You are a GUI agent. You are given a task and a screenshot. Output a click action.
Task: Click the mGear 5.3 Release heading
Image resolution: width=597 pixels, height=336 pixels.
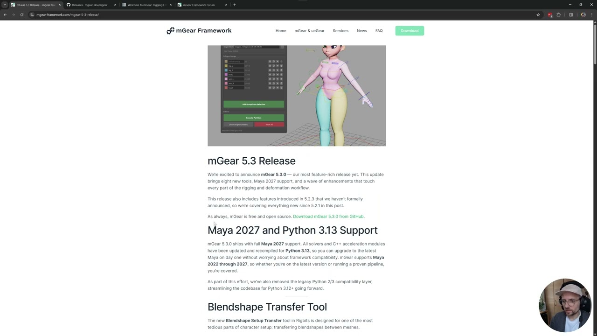pyautogui.click(x=251, y=161)
